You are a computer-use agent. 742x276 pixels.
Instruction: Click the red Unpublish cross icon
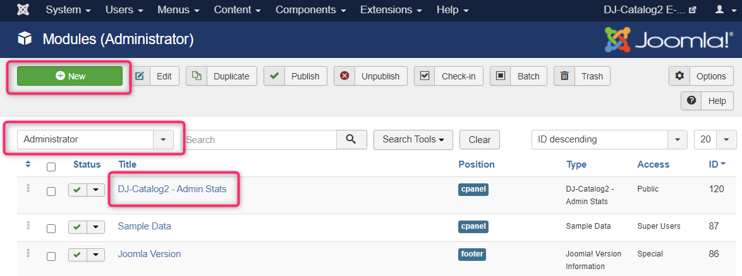(344, 76)
